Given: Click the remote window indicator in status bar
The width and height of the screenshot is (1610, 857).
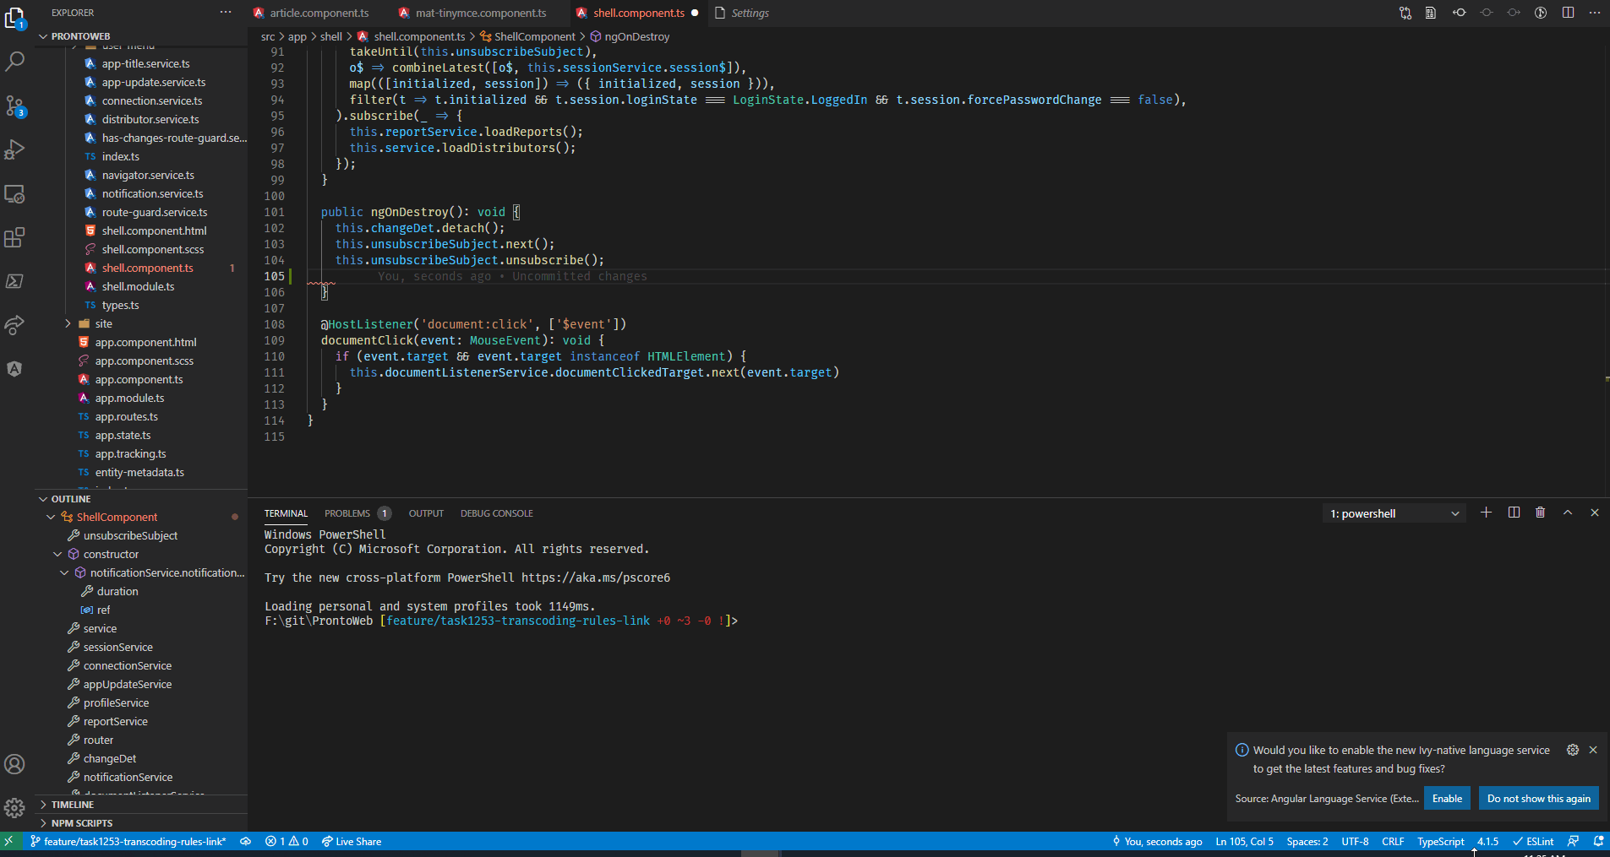Looking at the screenshot, I should point(9,842).
